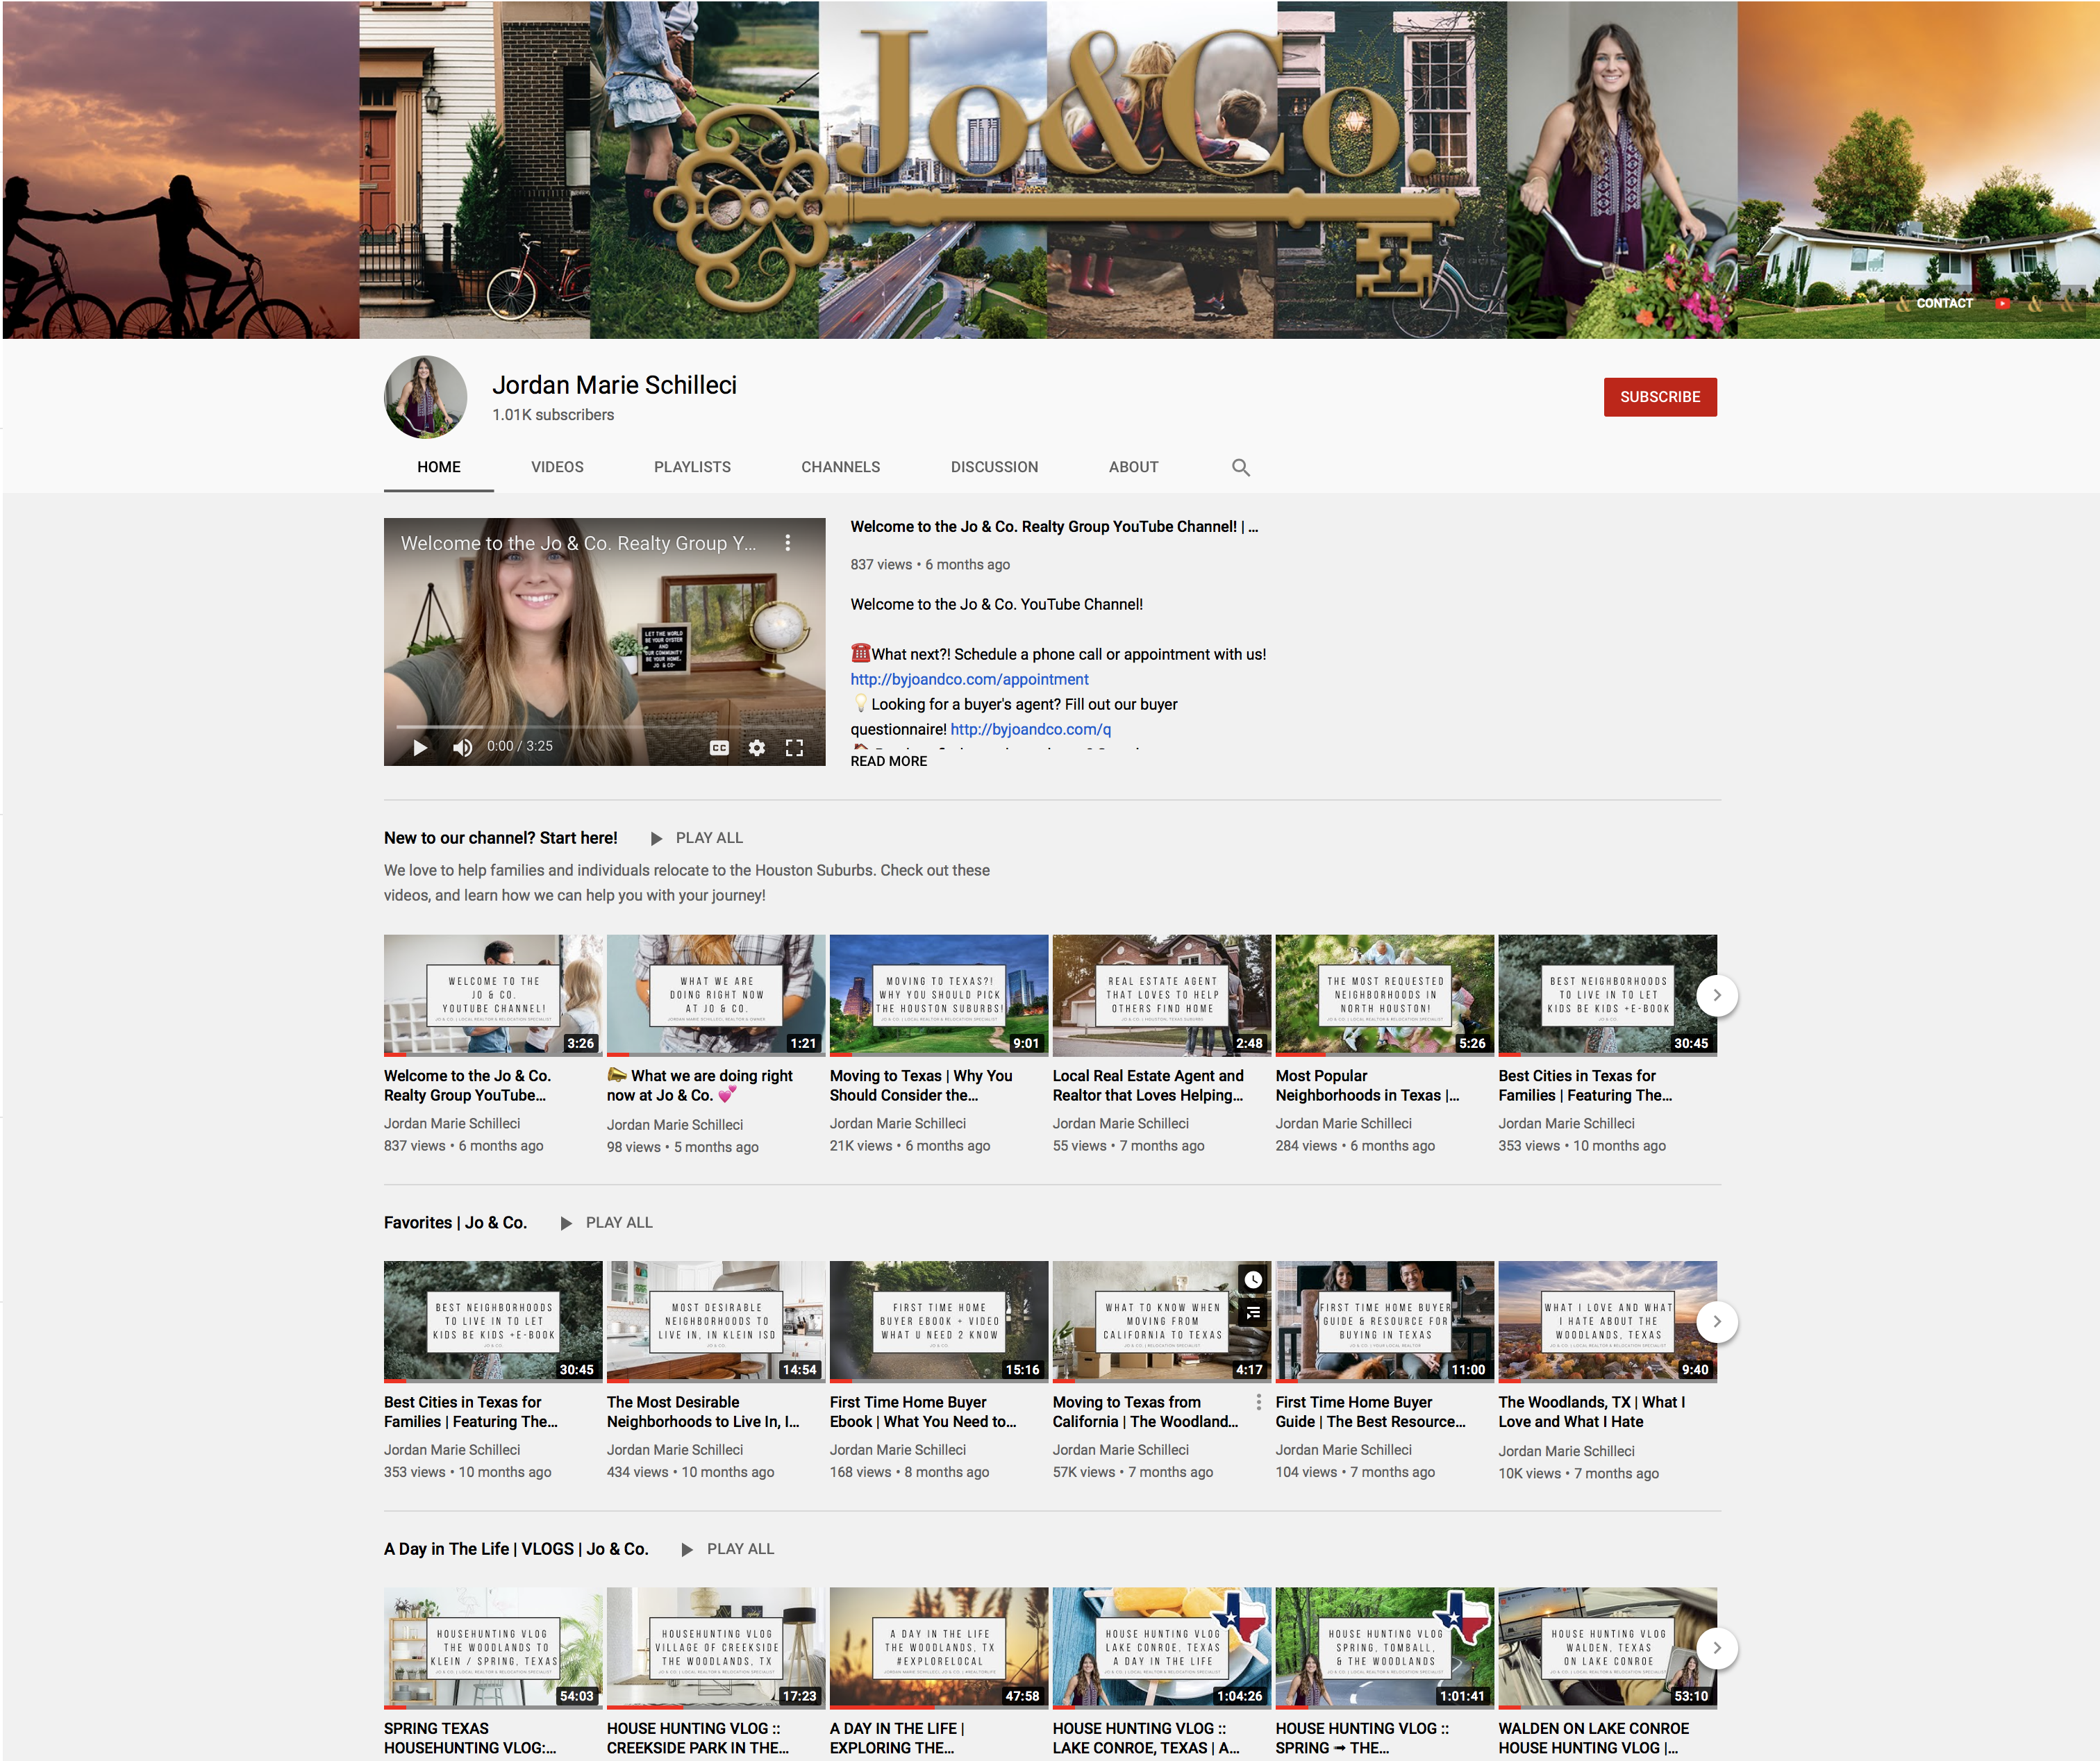Open the ABOUT tab
The width and height of the screenshot is (2100, 1761).
(1133, 467)
